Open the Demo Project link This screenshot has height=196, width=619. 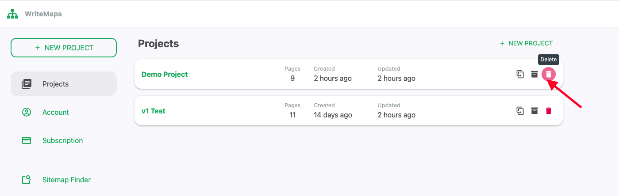tap(165, 74)
